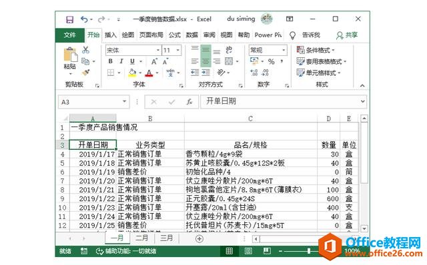Switch to the 插入 Insert tab
The height and width of the screenshot is (265, 427).
[x=111, y=35]
